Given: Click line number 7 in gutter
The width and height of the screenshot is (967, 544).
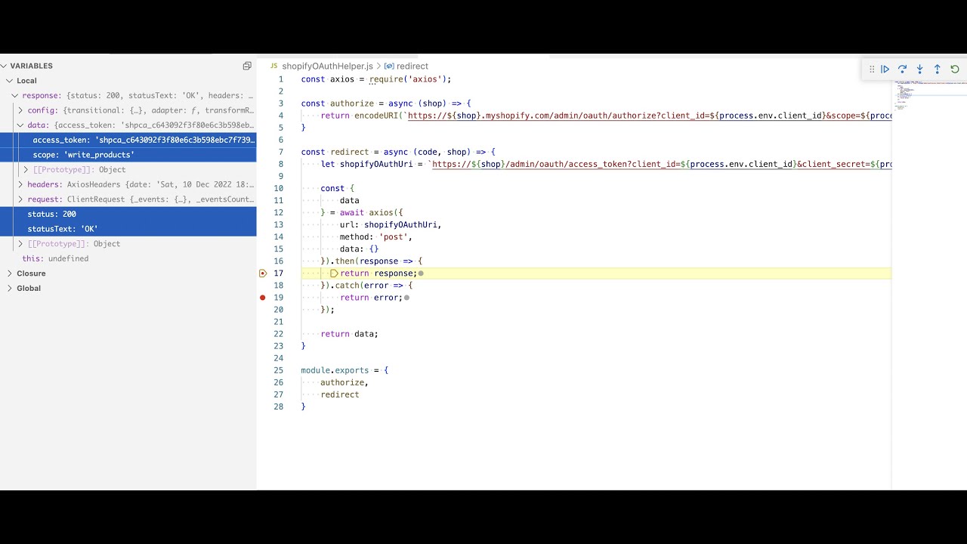Looking at the screenshot, I should pyautogui.click(x=281, y=152).
